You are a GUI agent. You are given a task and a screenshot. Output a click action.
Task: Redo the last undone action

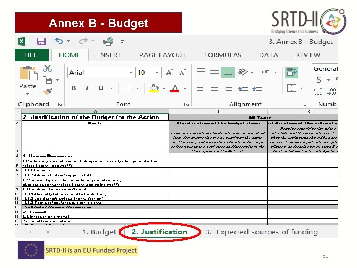[x=83, y=41]
